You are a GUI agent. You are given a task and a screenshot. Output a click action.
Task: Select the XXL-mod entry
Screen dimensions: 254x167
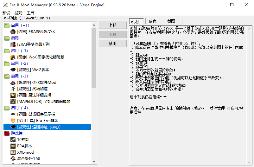26,152
